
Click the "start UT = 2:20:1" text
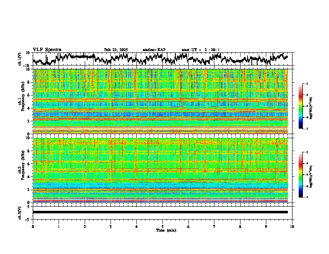(x=201, y=50)
